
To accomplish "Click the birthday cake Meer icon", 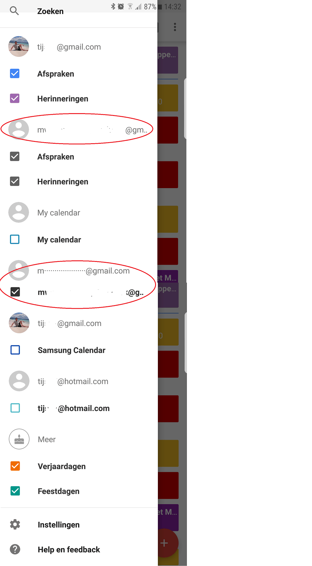I will click(x=19, y=439).
